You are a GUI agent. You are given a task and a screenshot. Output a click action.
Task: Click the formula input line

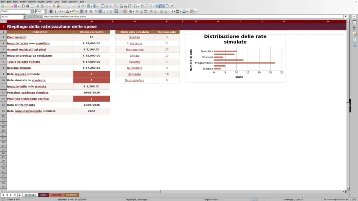[193, 16]
